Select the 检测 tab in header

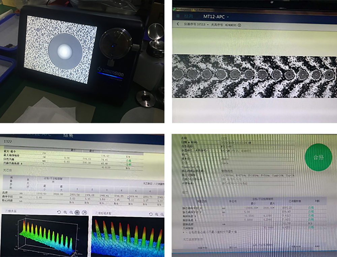point(188,16)
